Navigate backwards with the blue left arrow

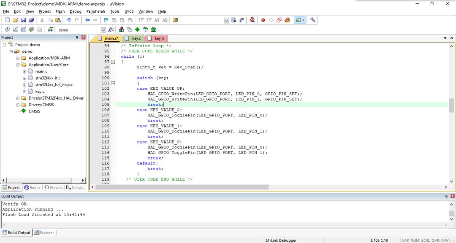point(87,20)
